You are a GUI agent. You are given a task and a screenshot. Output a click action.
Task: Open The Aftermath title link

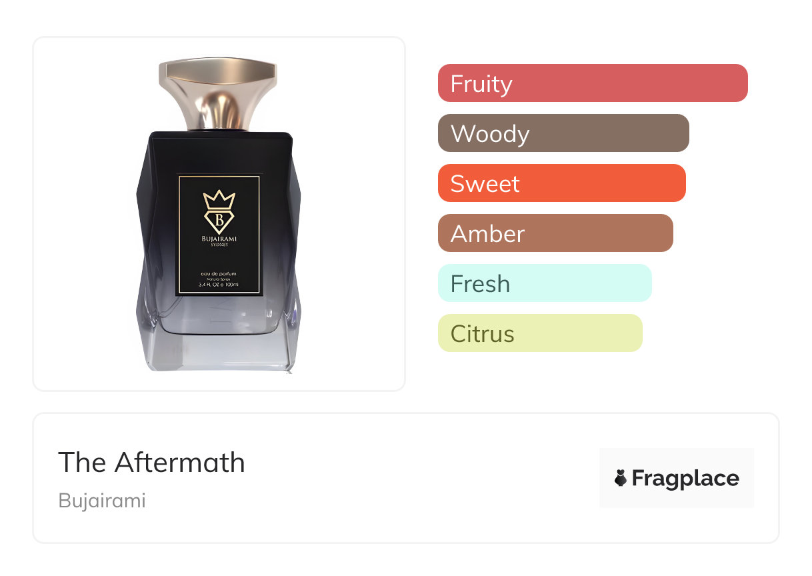[151, 462]
